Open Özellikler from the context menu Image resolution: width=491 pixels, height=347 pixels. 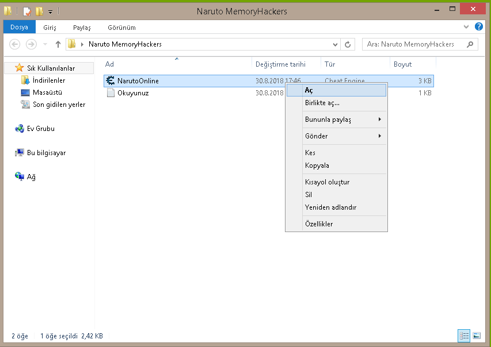coord(336,224)
